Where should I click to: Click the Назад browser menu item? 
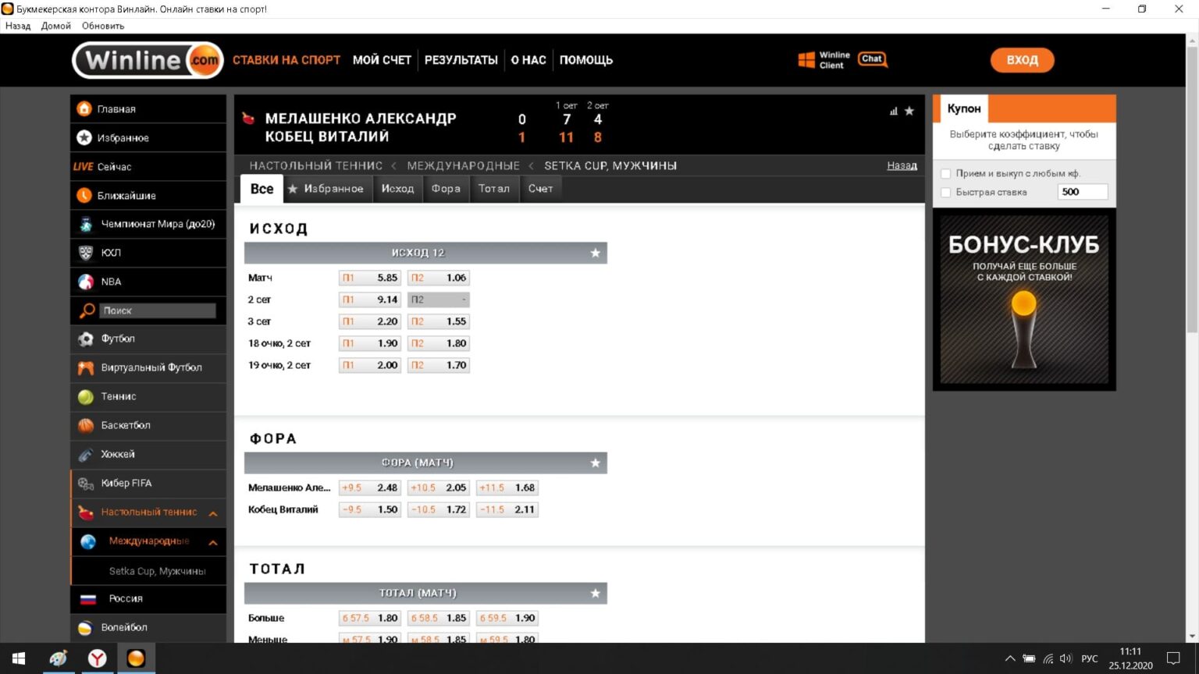click(x=18, y=26)
